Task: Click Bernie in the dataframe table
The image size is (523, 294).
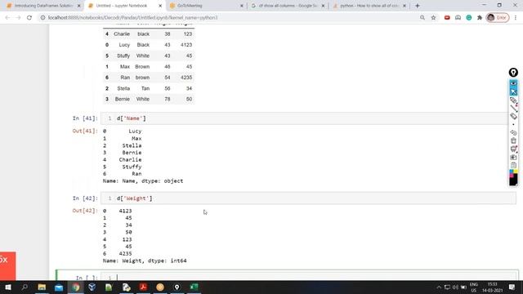Action: 123,99
